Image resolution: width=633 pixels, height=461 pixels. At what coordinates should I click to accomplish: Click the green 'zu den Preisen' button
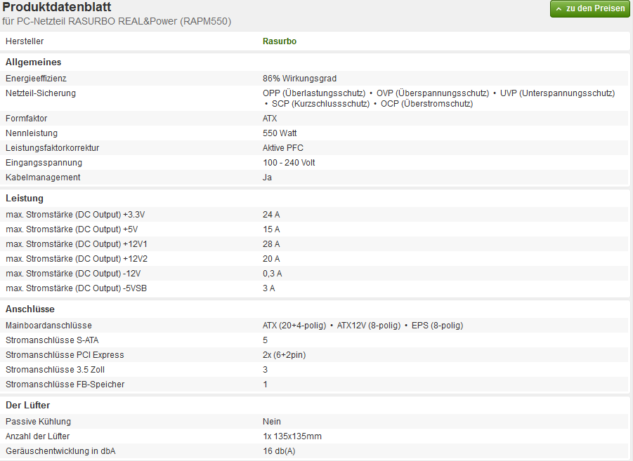pos(589,8)
